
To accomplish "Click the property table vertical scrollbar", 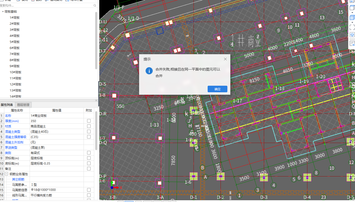I will coord(96,131).
